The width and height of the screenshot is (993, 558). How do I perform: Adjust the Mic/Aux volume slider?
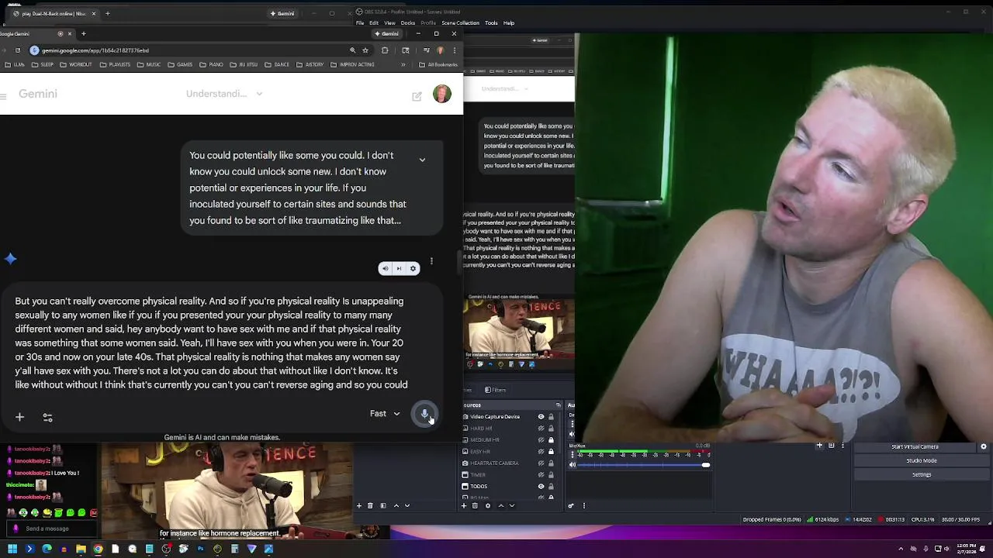[x=643, y=465]
